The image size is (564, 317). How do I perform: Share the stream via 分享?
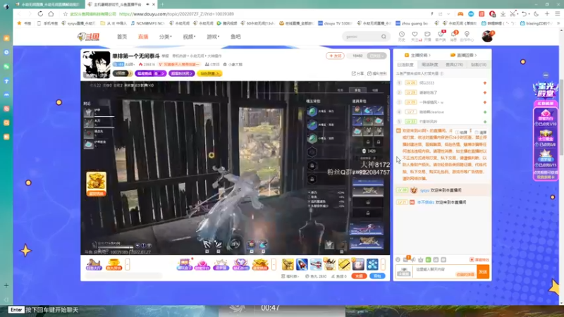click(358, 73)
